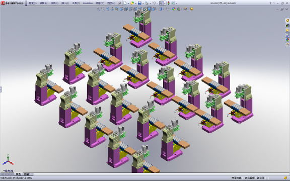Viewport: 290px width, 181px height.
Task: Click the tab scroll arrows at bottom-left
Action: (7, 174)
